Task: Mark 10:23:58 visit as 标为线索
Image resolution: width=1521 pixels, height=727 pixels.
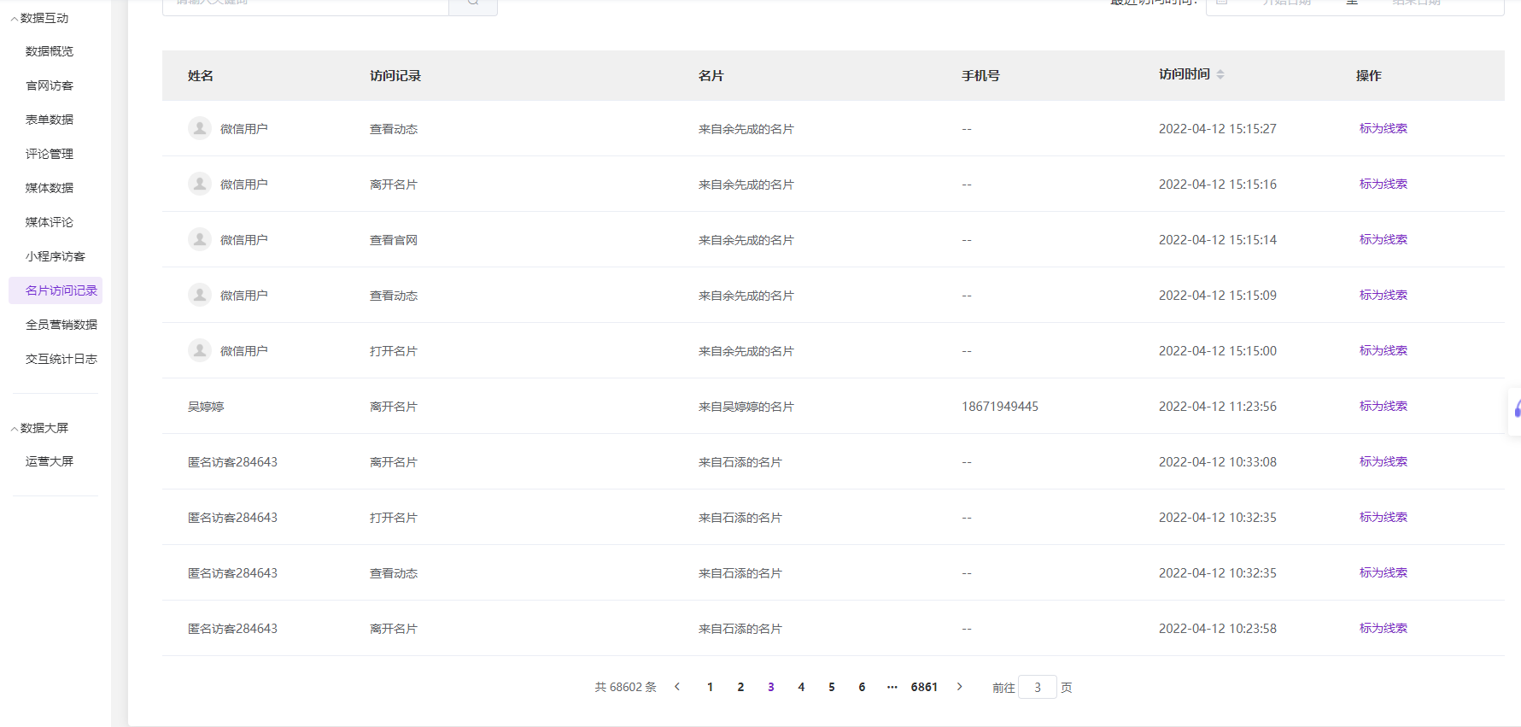Action: point(1384,628)
